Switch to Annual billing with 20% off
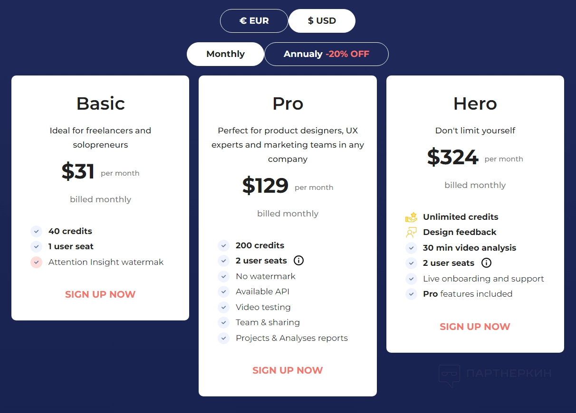 coord(326,54)
